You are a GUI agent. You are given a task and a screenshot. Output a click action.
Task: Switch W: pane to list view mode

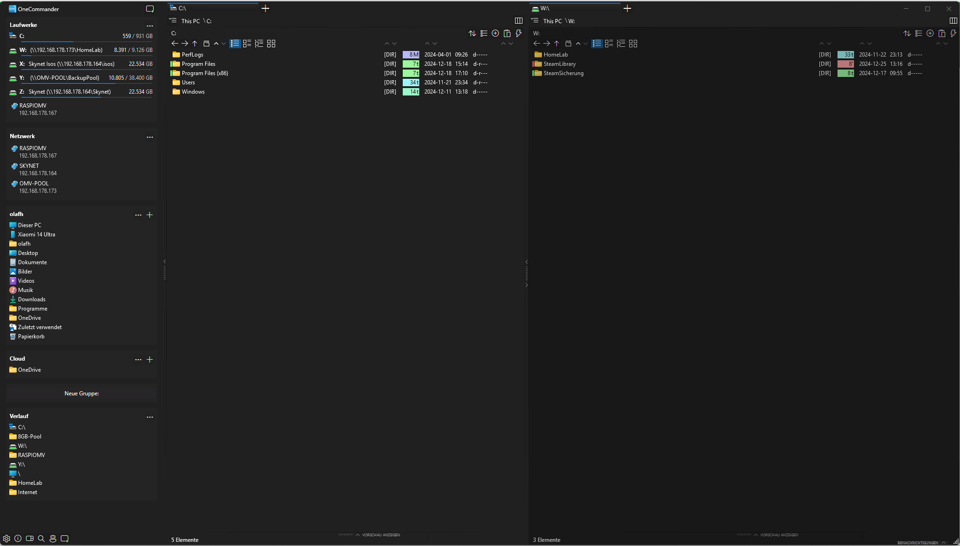[597, 44]
